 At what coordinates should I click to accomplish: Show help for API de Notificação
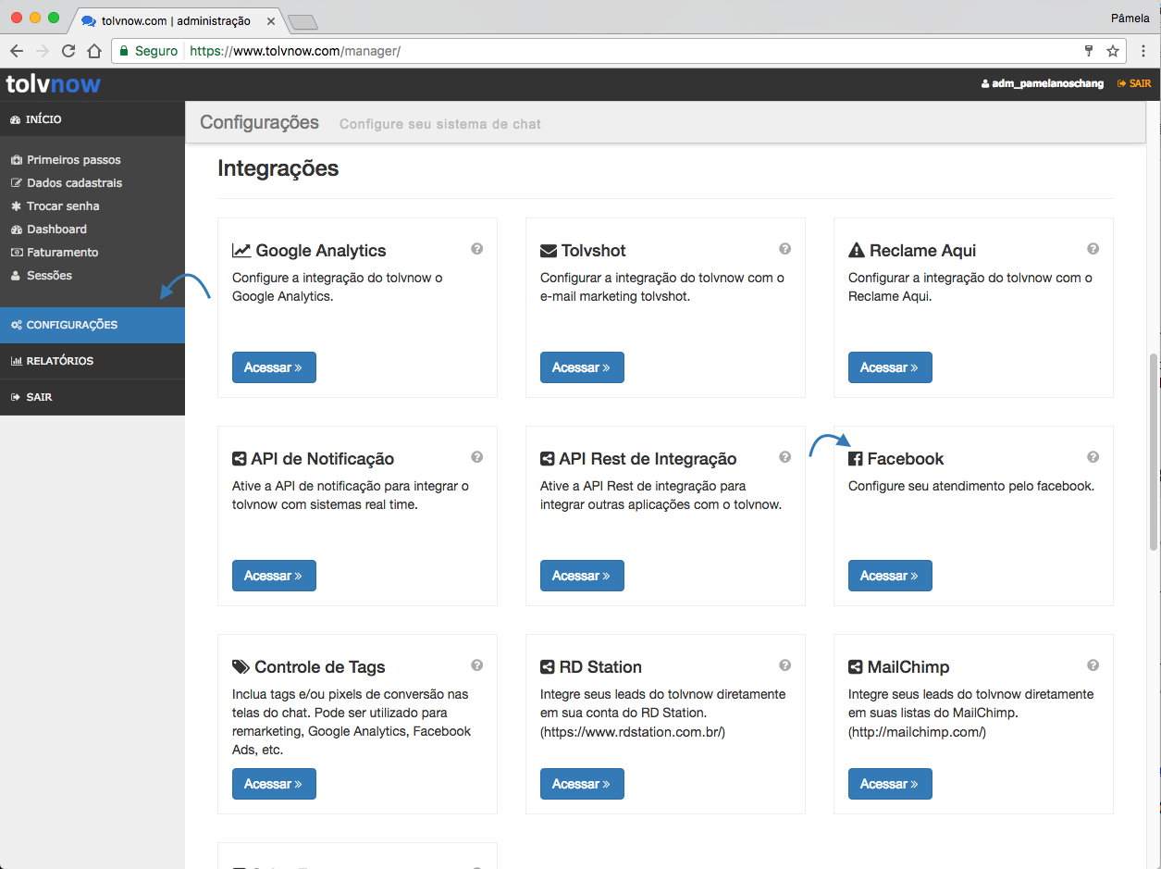click(x=476, y=457)
